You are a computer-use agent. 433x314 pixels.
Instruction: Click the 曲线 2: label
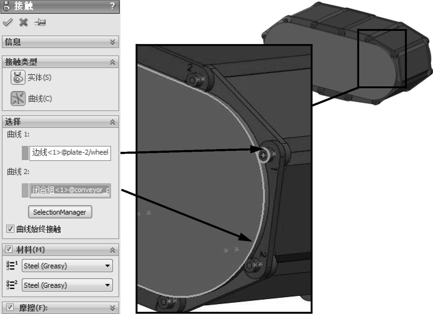18,172
